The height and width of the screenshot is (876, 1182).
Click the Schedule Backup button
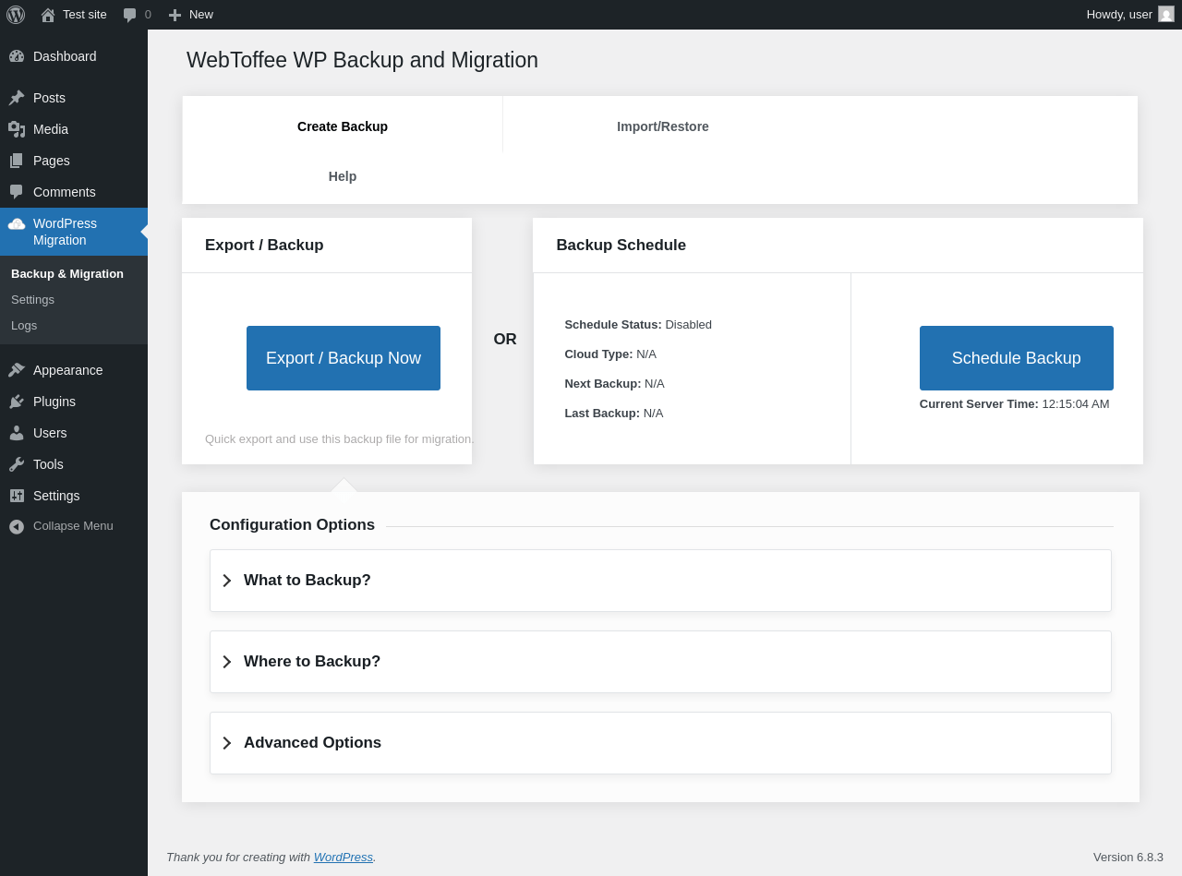coord(1016,358)
